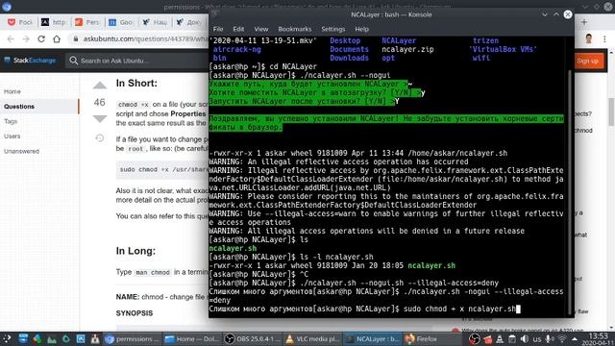Open the 'Home — Dolphin' taskbar entry

191,339
